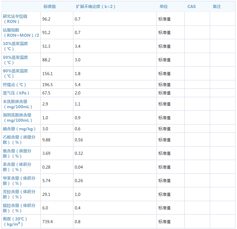Select the 终馏点（℃）row label
Image resolution: width=237 pixels, height=229 pixels.
point(14,85)
